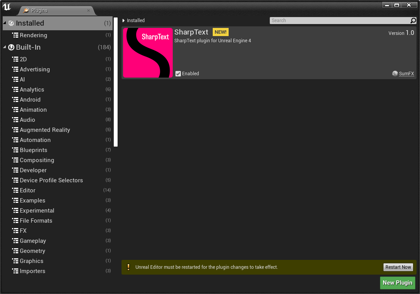
Task: Click the Gameplay category list icon
Action: pyautogui.click(x=15, y=241)
